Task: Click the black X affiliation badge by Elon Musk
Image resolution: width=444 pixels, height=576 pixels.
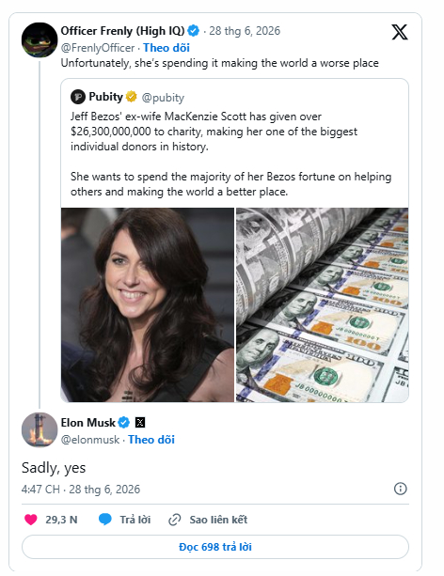Action: pyautogui.click(x=140, y=423)
